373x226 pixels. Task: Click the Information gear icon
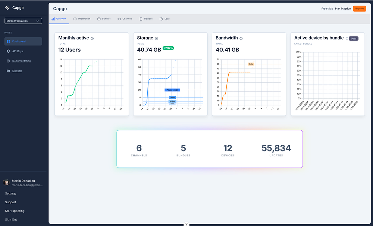[75, 19]
